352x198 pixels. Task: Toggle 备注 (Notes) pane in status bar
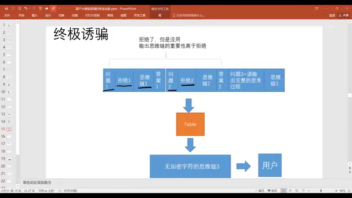coord(260,191)
